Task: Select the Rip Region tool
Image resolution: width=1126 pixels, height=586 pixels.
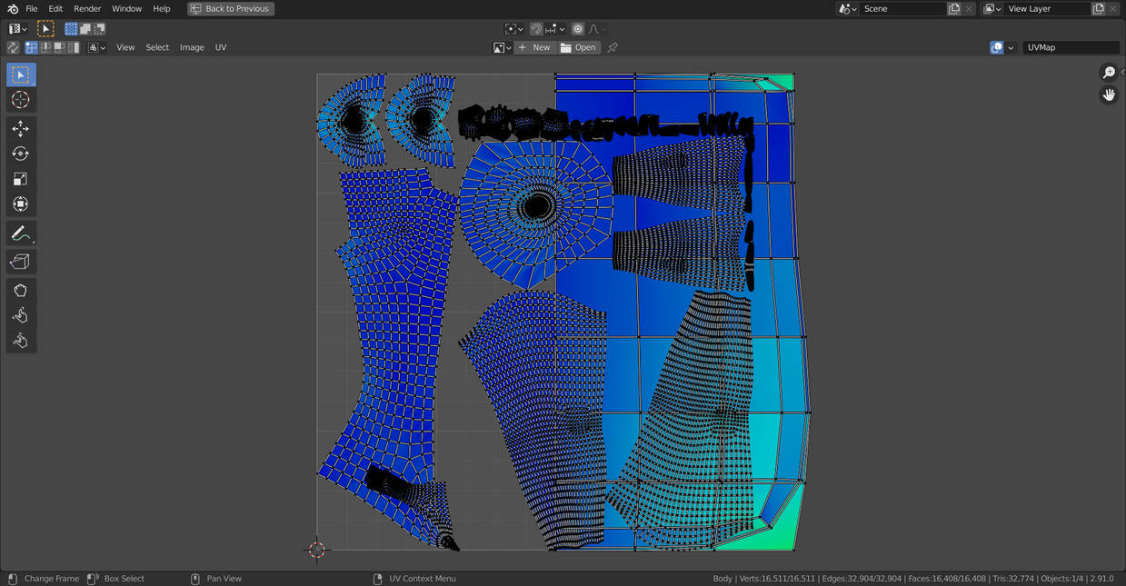Action: pyautogui.click(x=21, y=262)
